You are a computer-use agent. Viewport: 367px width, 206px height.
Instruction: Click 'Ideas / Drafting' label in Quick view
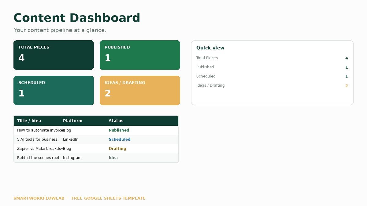point(210,85)
